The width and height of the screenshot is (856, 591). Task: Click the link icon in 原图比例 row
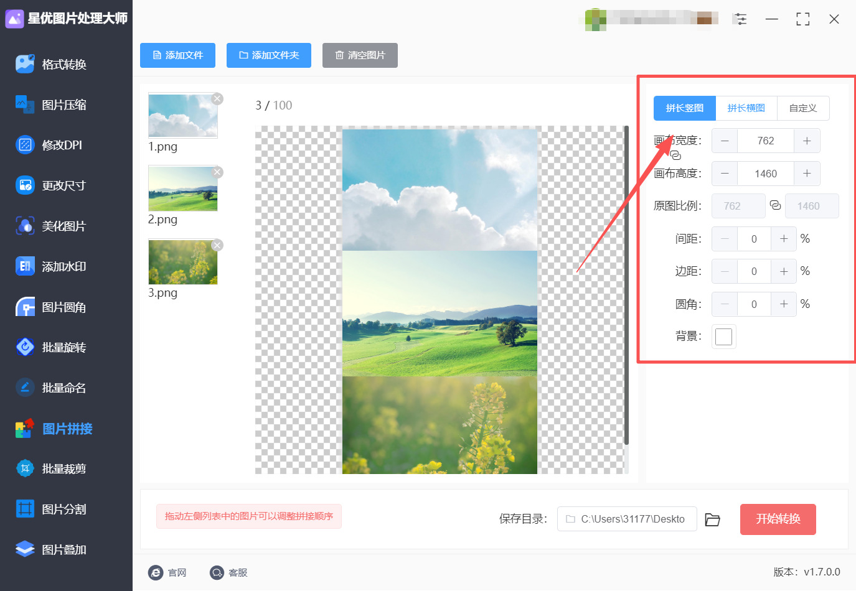[x=775, y=205]
